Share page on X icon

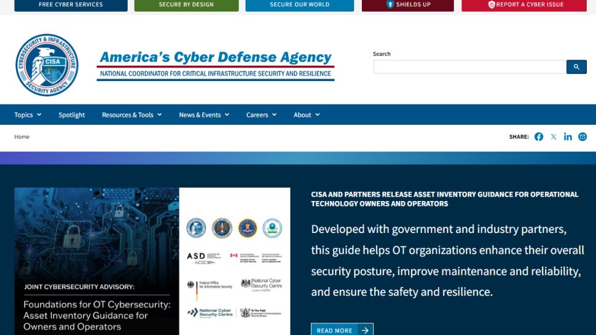[554, 137]
